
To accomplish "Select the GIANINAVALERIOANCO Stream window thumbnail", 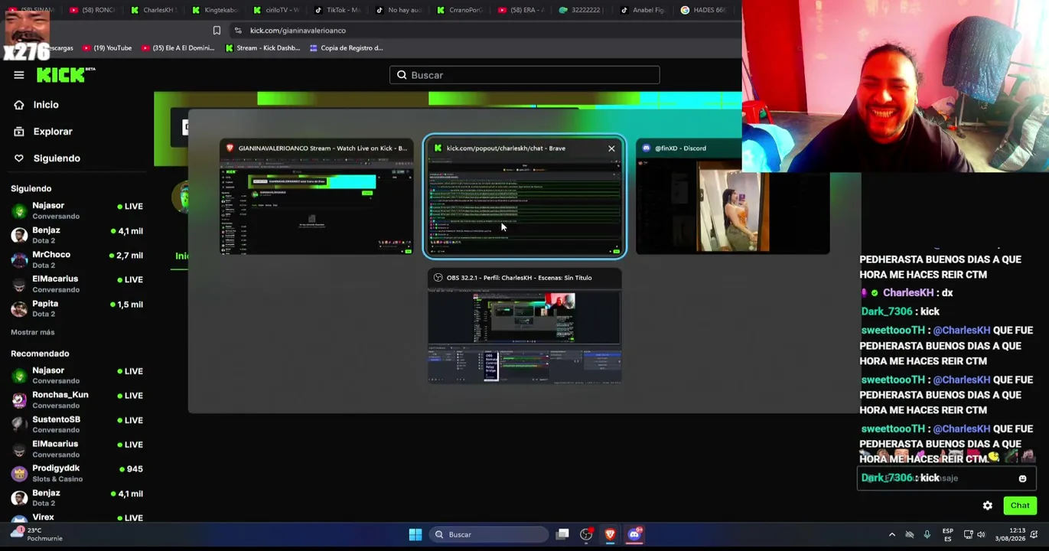I will (x=316, y=197).
